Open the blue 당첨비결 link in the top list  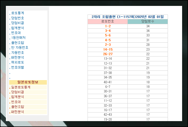point(17,23)
